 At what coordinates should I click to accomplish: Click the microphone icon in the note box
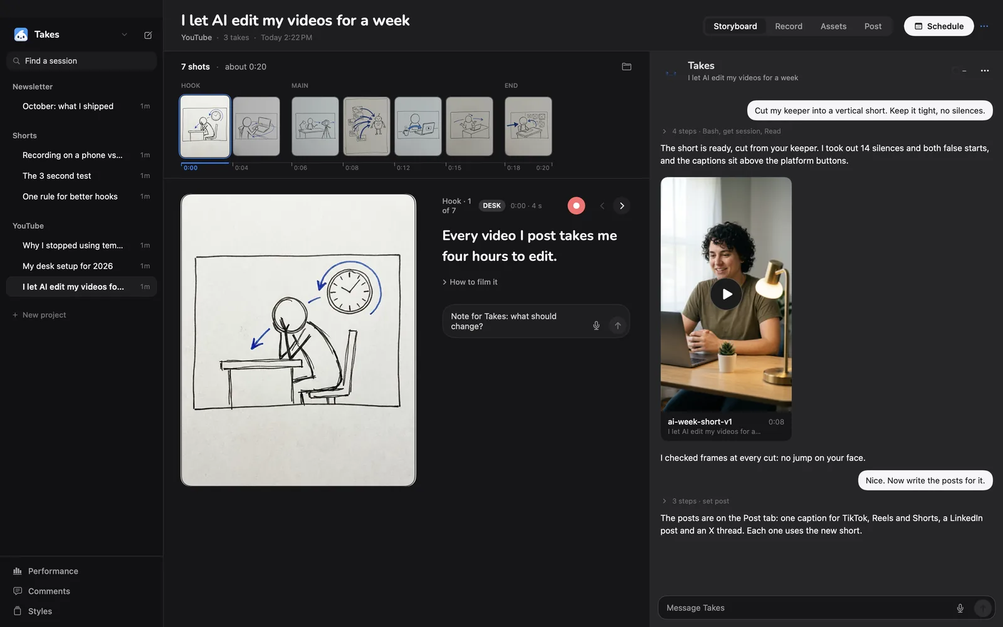click(x=596, y=325)
